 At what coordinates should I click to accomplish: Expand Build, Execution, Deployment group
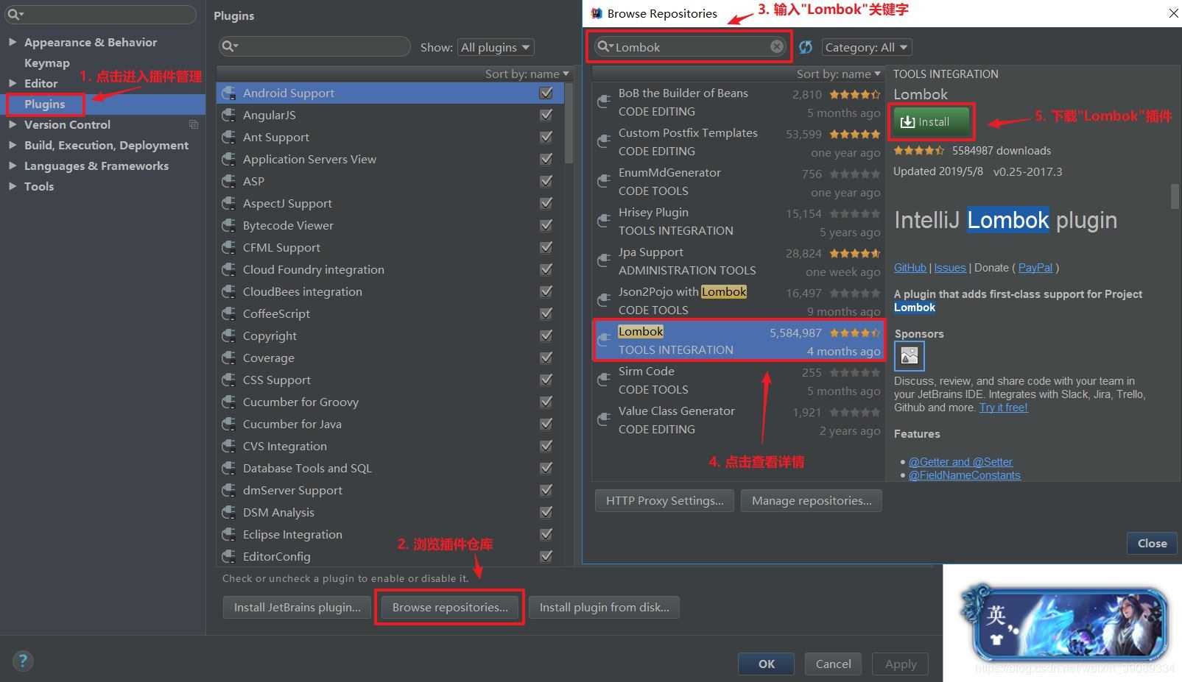13,145
